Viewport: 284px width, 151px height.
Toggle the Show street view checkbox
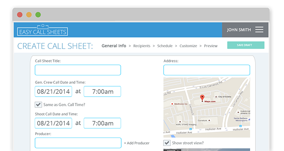click(167, 143)
